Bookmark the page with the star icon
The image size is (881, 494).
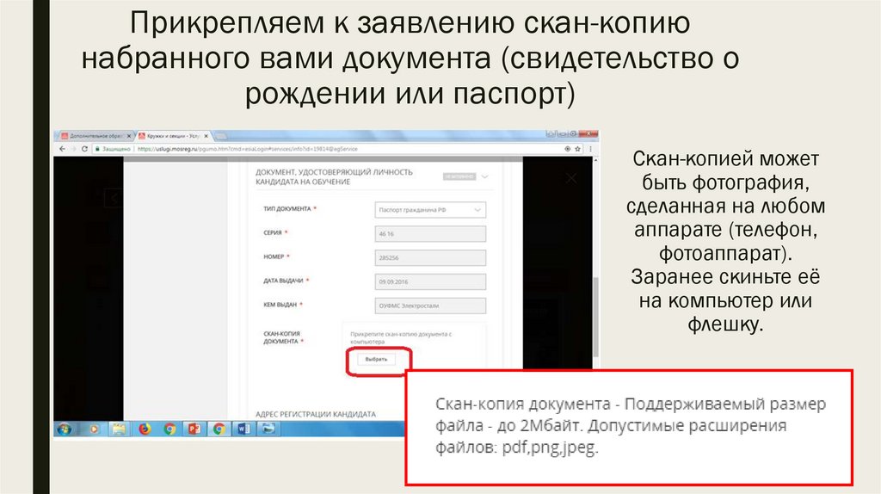[x=577, y=149]
